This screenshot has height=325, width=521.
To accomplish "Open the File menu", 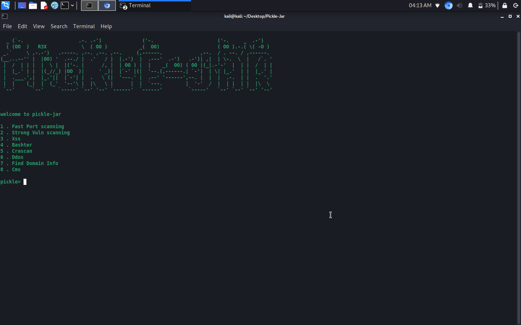I will pos(7,26).
